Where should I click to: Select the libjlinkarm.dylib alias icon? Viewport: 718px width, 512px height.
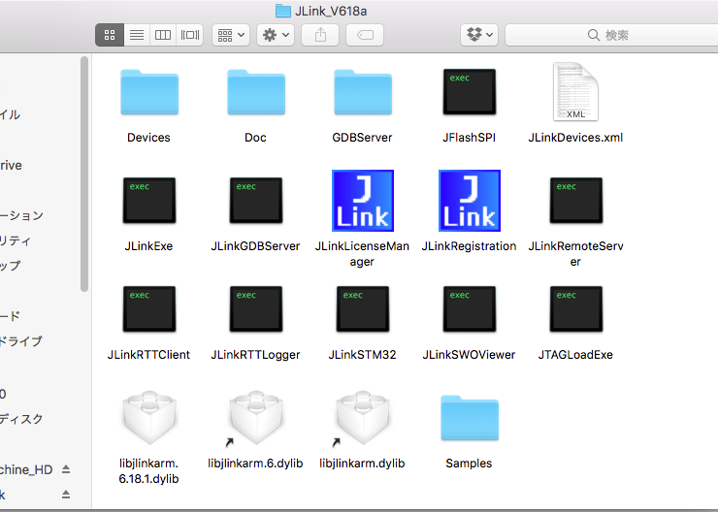tap(363, 417)
